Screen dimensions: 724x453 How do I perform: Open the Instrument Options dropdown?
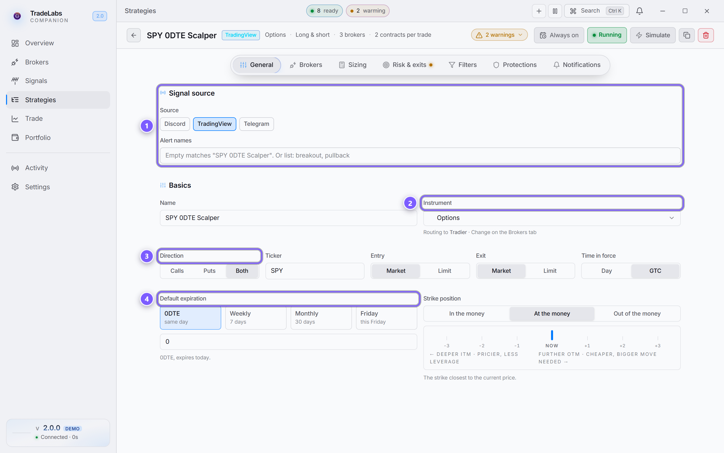[x=552, y=218]
